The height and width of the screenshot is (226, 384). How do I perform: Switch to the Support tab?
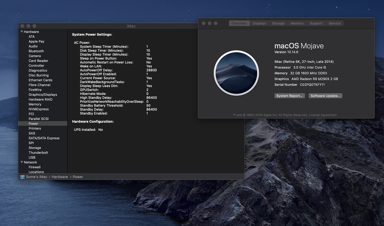316,23
